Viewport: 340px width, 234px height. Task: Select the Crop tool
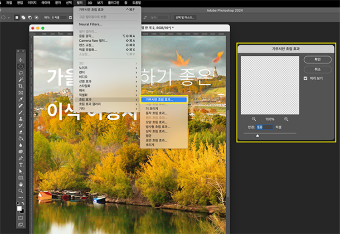pos(20,86)
